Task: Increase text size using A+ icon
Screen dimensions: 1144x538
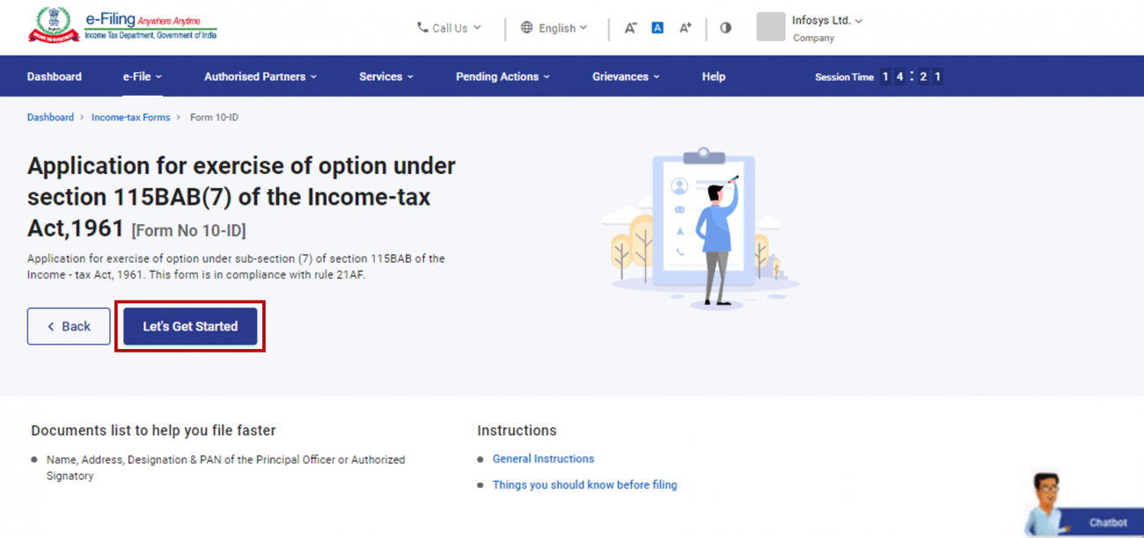Action: [x=685, y=27]
